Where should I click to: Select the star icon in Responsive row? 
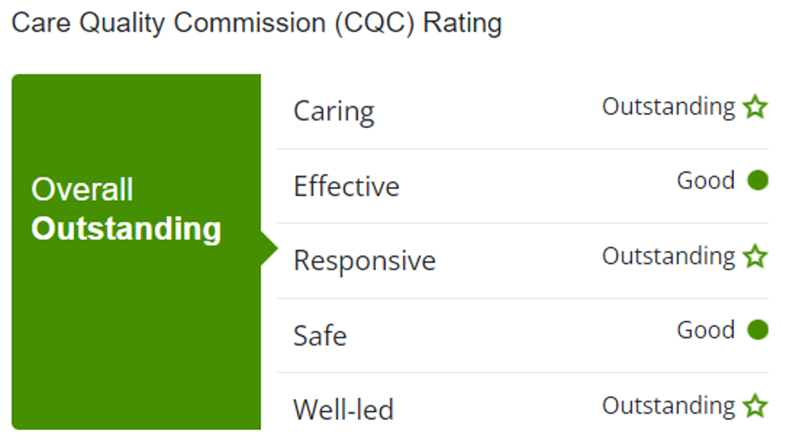point(755,256)
